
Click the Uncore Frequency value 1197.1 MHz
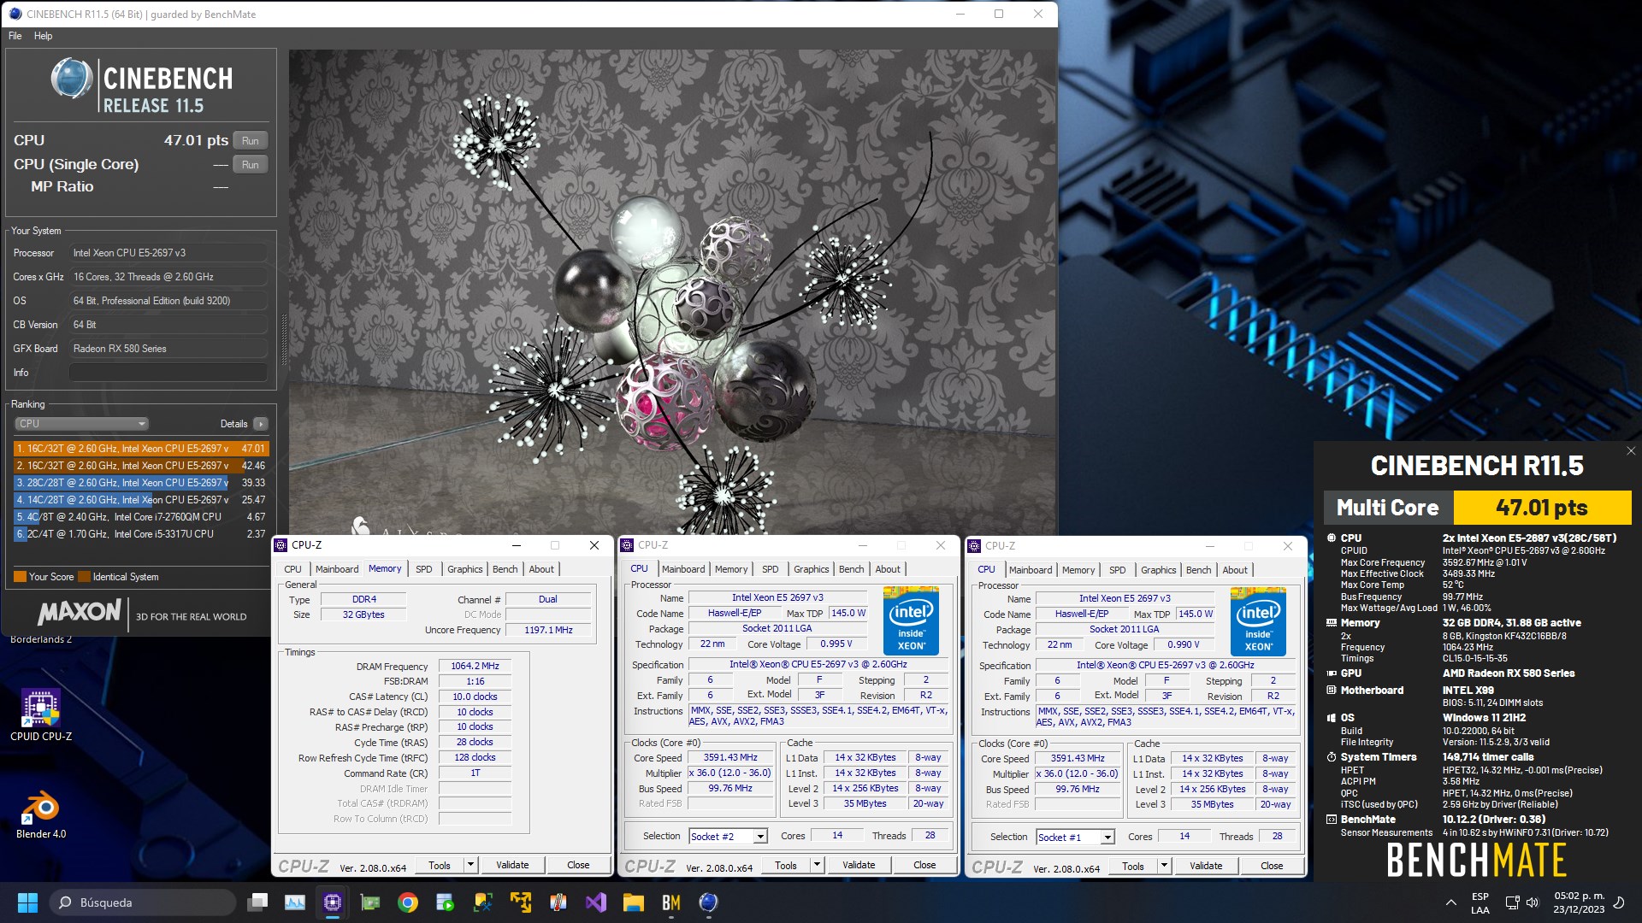[548, 630]
